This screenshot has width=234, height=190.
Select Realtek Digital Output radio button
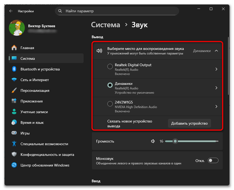[x=110, y=66]
